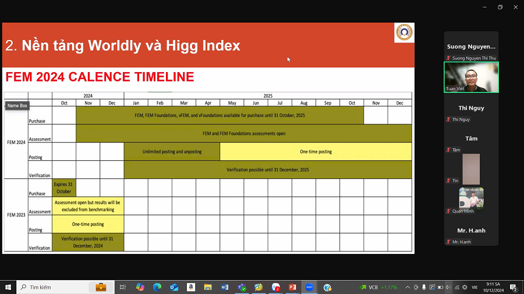This screenshot has width=524, height=294.
Task: Click 'Expires 31 October' cell
Action: [64, 188]
